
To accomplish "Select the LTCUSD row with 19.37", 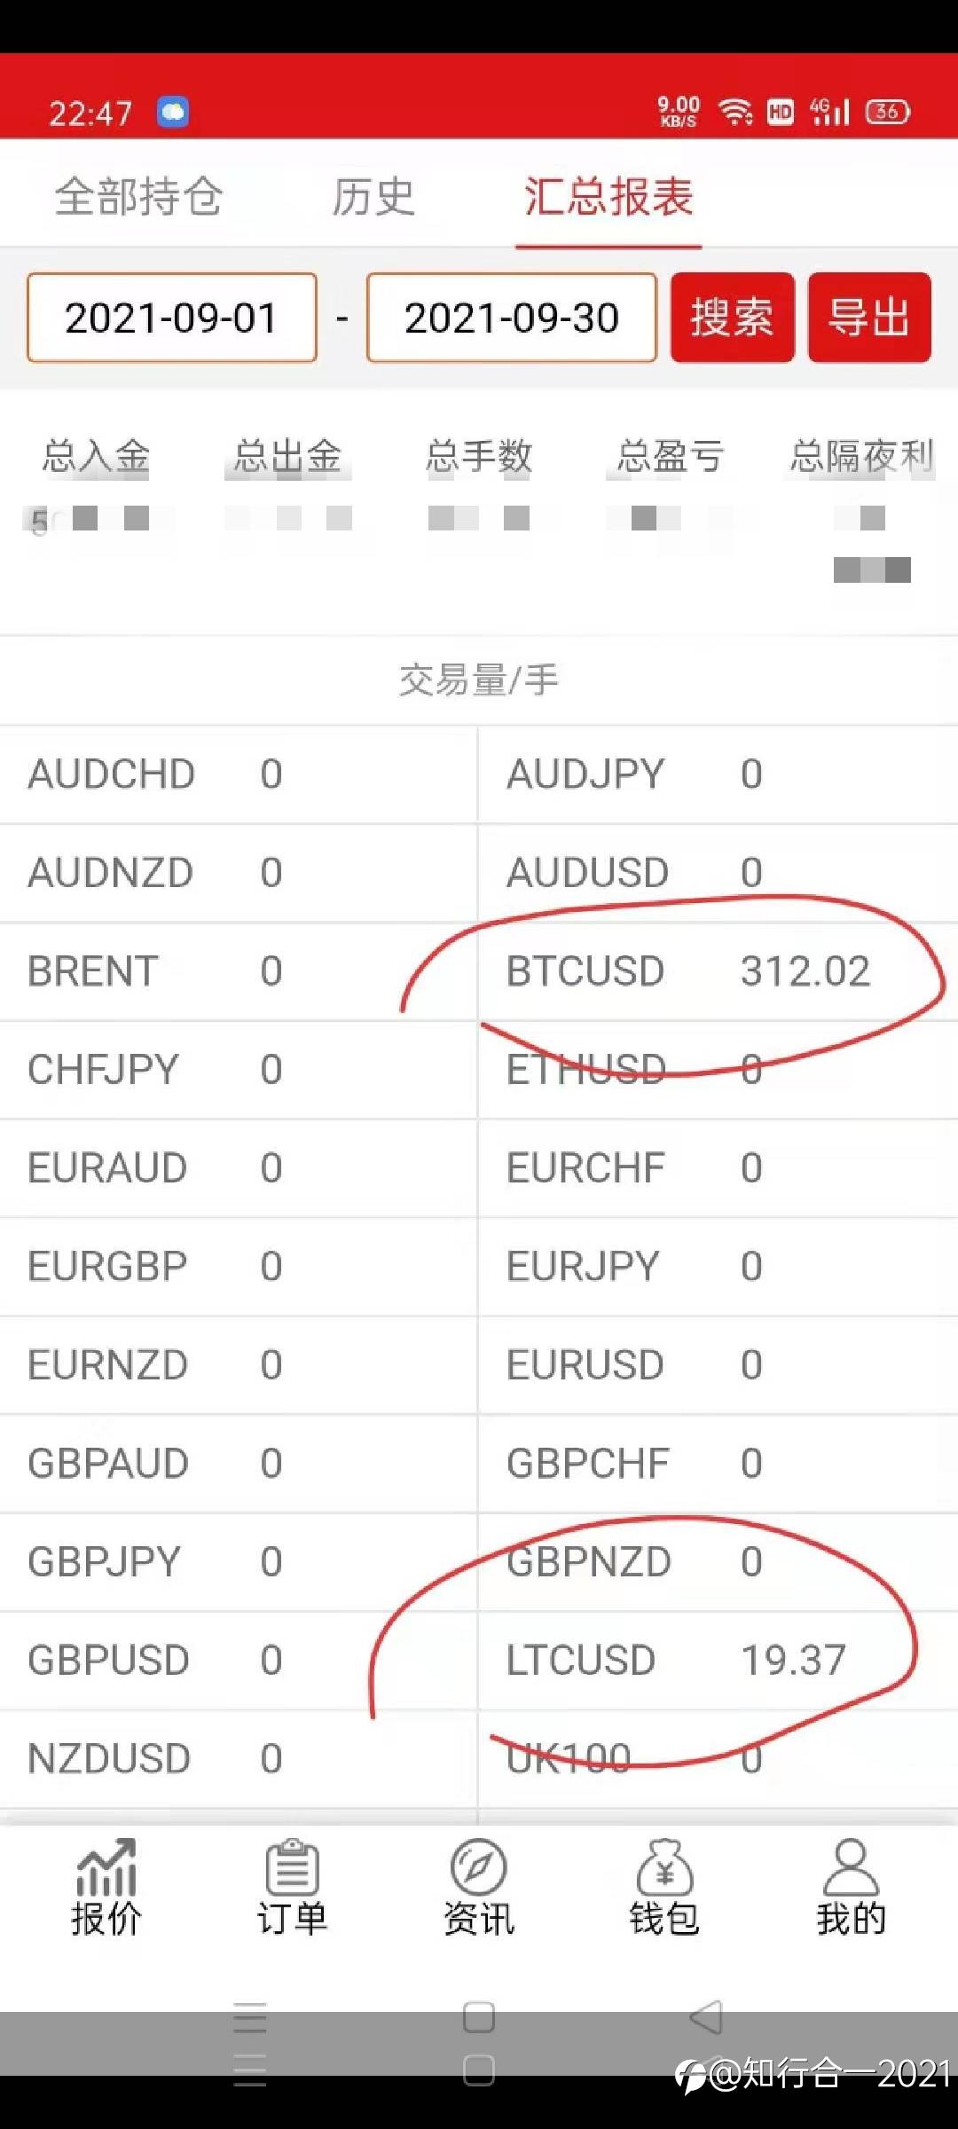I will (718, 1661).
